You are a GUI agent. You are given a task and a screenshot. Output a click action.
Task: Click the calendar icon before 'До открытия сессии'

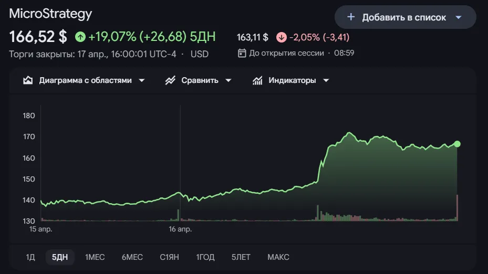[x=242, y=53]
